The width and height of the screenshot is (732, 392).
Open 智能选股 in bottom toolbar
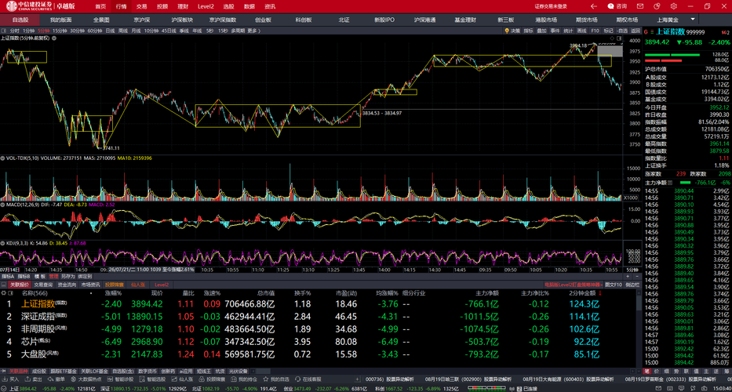coord(152,379)
